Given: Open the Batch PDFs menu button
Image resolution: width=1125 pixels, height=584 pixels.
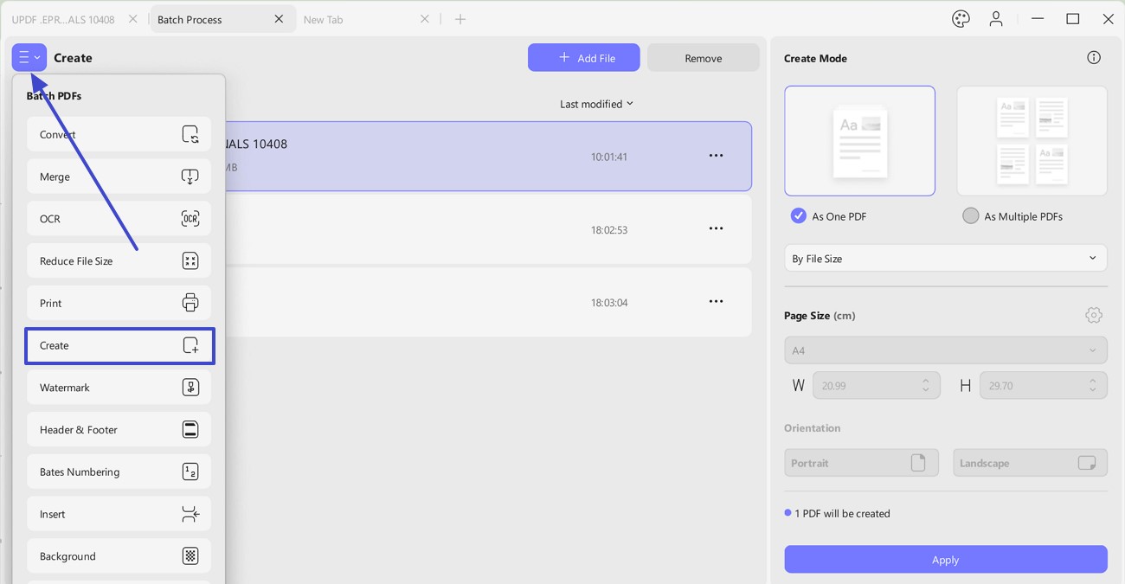Looking at the screenshot, I should (x=29, y=57).
